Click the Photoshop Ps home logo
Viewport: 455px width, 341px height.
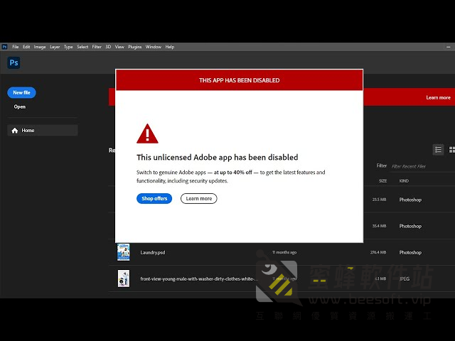coord(14,63)
